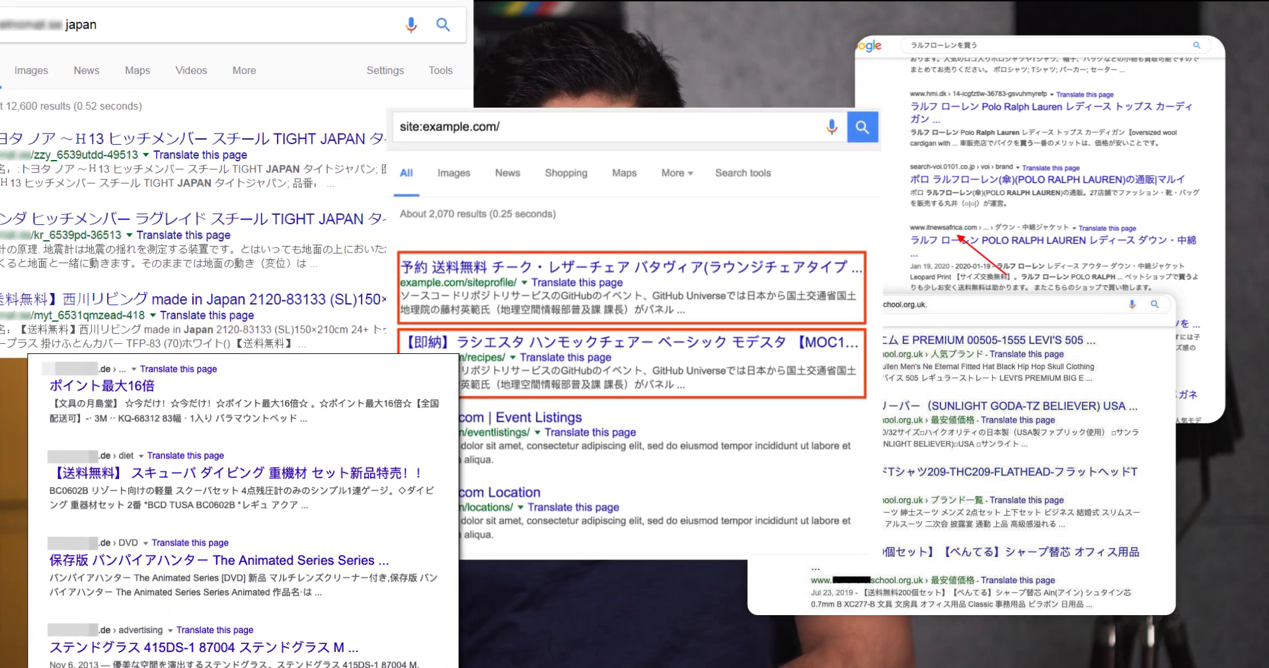Screen dimensions: 1269x668
Task: Click Translate this page beside the /eventlistings/ URL
Action: point(590,433)
